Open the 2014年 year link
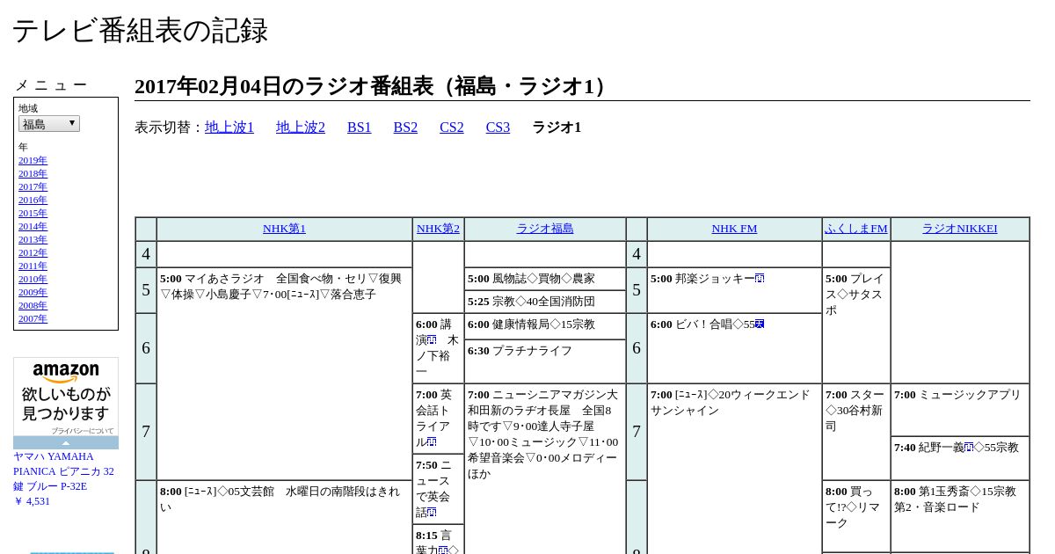Image resolution: width=1055 pixels, height=554 pixels. pos(33,227)
